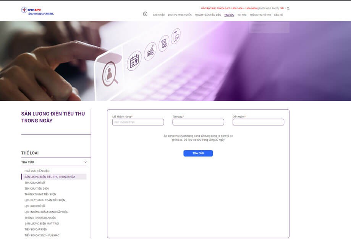Focus the Mã khách hàng input field

point(138,122)
